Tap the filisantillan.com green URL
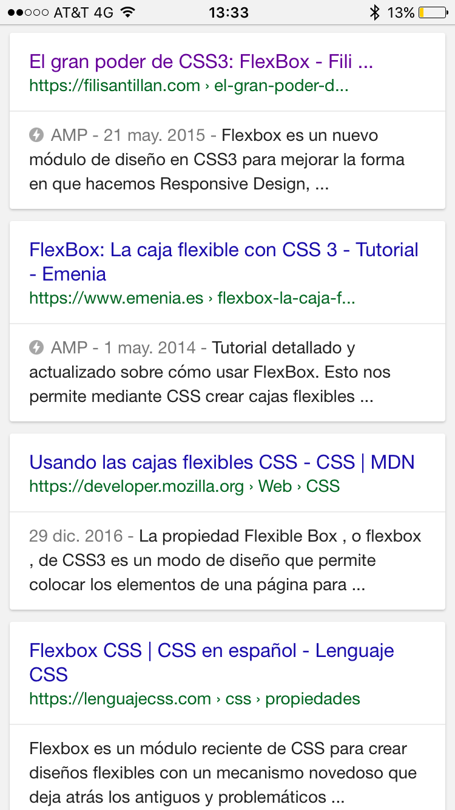The width and height of the screenshot is (455, 810). tap(189, 86)
